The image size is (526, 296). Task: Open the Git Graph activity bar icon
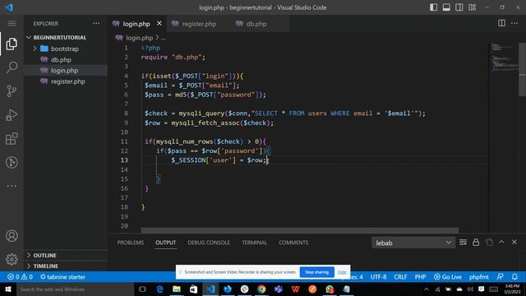pyautogui.click(x=12, y=163)
